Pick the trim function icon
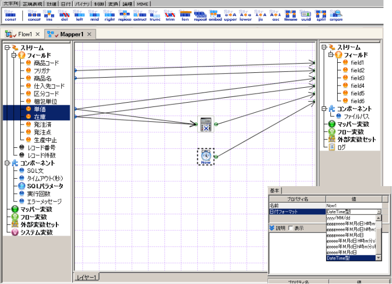The image size is (392, 284). coord(170,15)
